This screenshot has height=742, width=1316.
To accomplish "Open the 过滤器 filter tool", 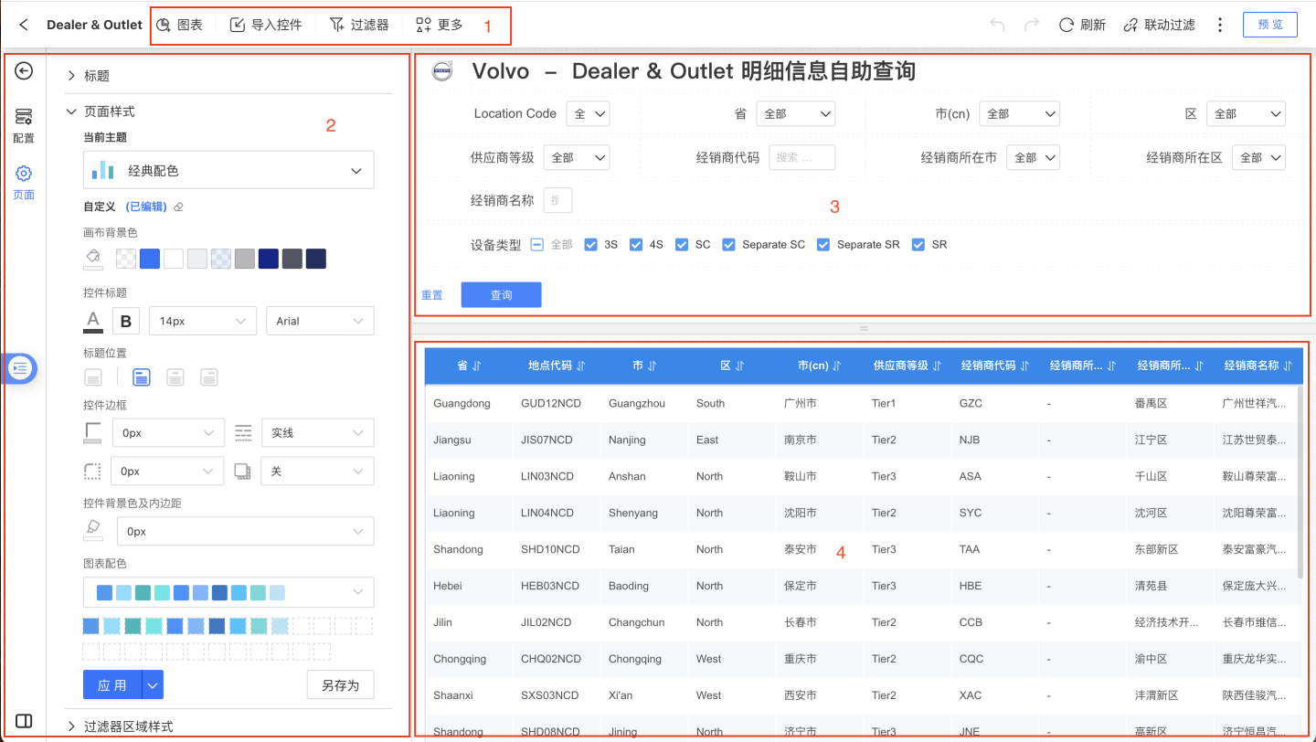I will pyautogui.click(x=358, y=25).
